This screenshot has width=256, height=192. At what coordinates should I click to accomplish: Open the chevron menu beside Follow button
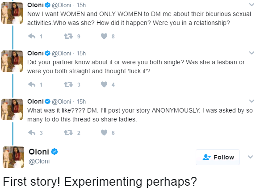(250, 157)
